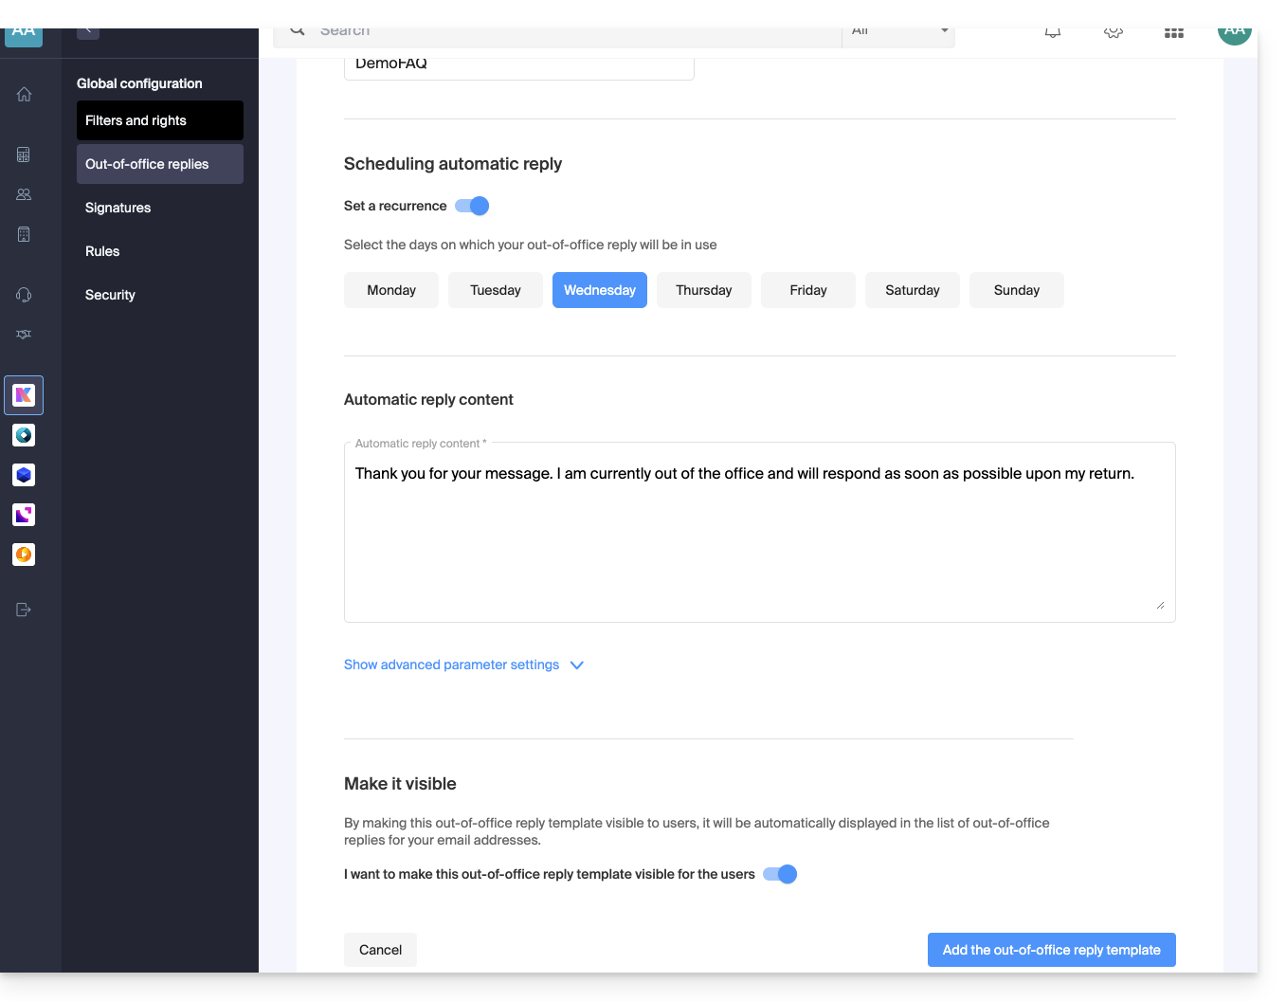Deselect the Wednesday day button
Screen dimensions: 1286x1001
[x=599, y=290]
